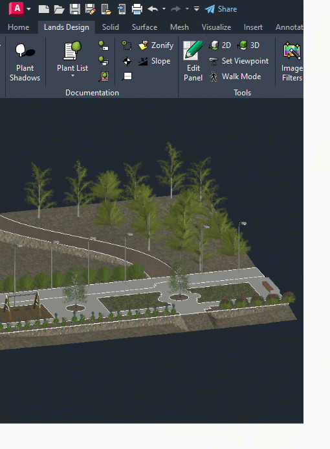The image size is (330, 449).
Task: Switch the view to 3D
Action: pos(248,45)
